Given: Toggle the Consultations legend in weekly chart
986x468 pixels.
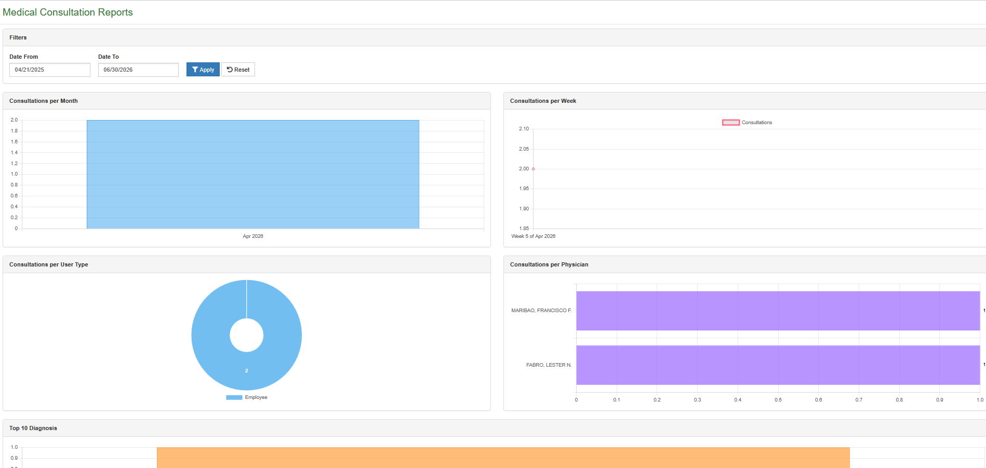Looking at the screenshot, I should [x=747, y=123].
